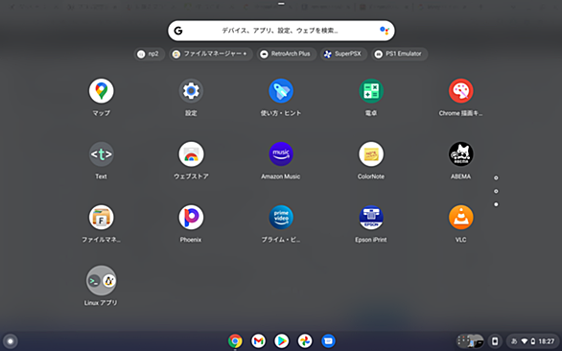Open Prime Video app (プライム・ビ..)
Image resolution: width=562 pixels, height=351 pixels.
point(281,218)
